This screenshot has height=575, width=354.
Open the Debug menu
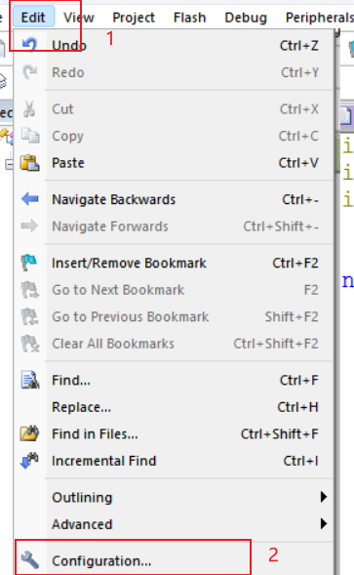tap(246, 18)
